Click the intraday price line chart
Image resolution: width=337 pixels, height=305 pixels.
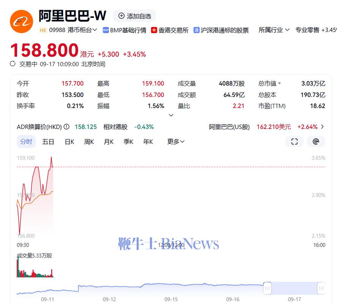point(35,196)
